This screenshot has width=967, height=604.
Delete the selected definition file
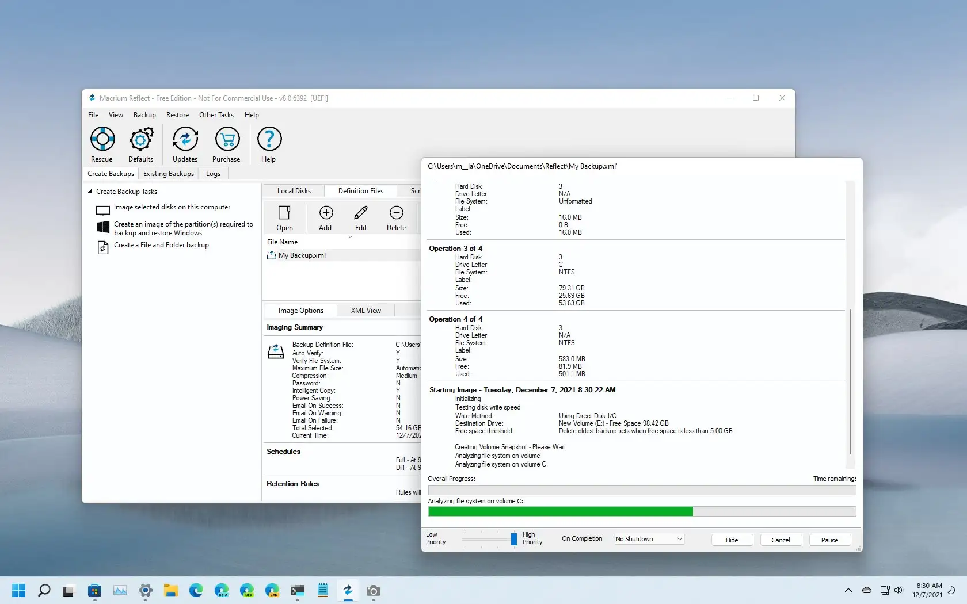[x=397, y=213]
